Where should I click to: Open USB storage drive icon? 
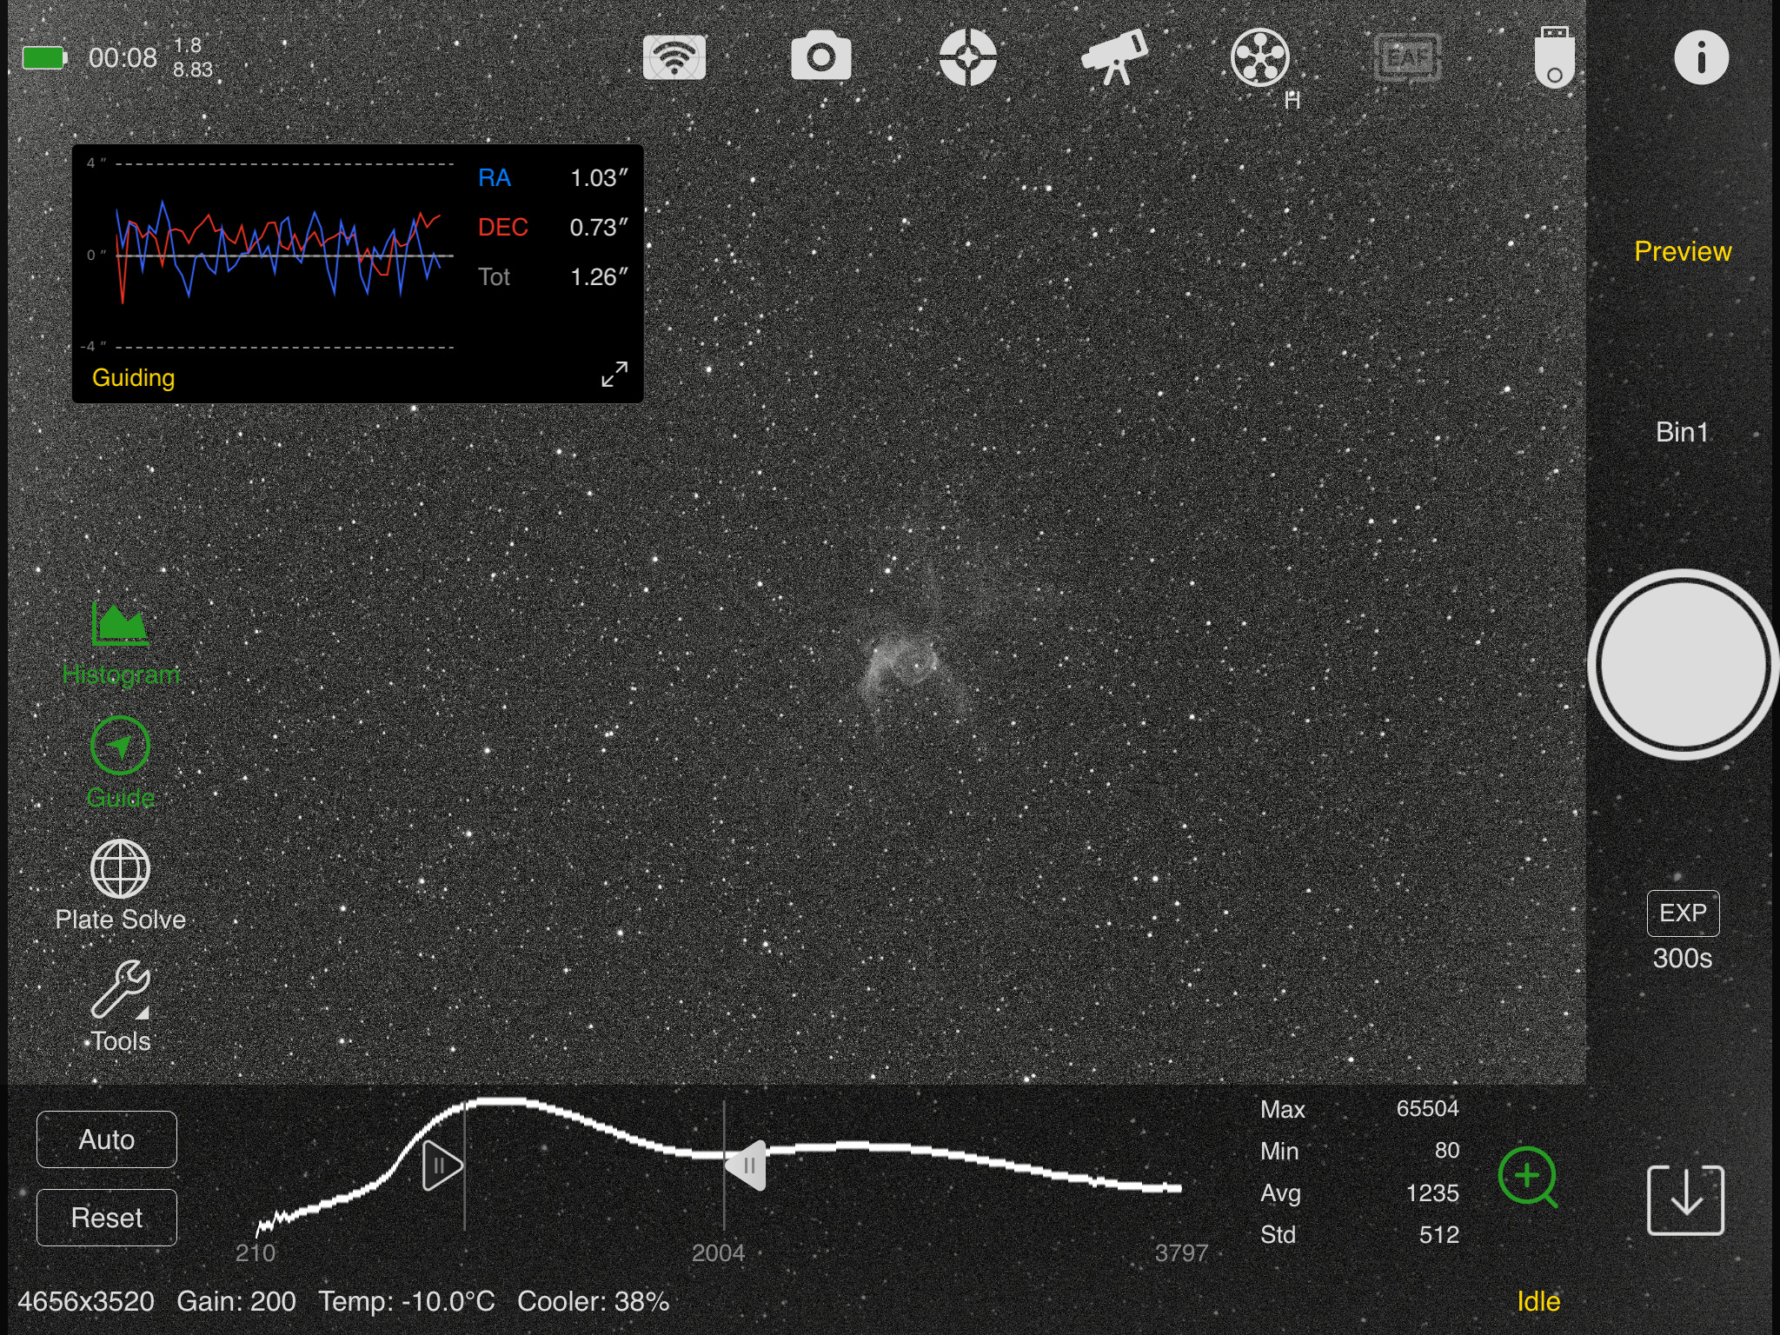pos(1554,57)
